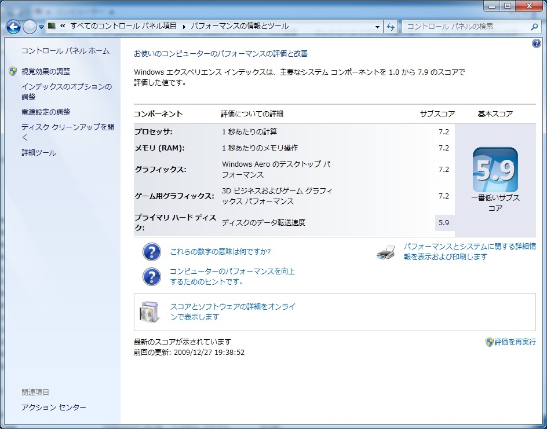Image resolution: width=547 pixels, height=429 pixels.
Task: Click プロセッサ subscore 7.2
Action: pos(444,132)
